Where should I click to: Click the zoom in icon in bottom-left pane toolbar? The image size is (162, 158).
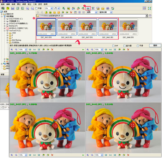pos(12,155)
